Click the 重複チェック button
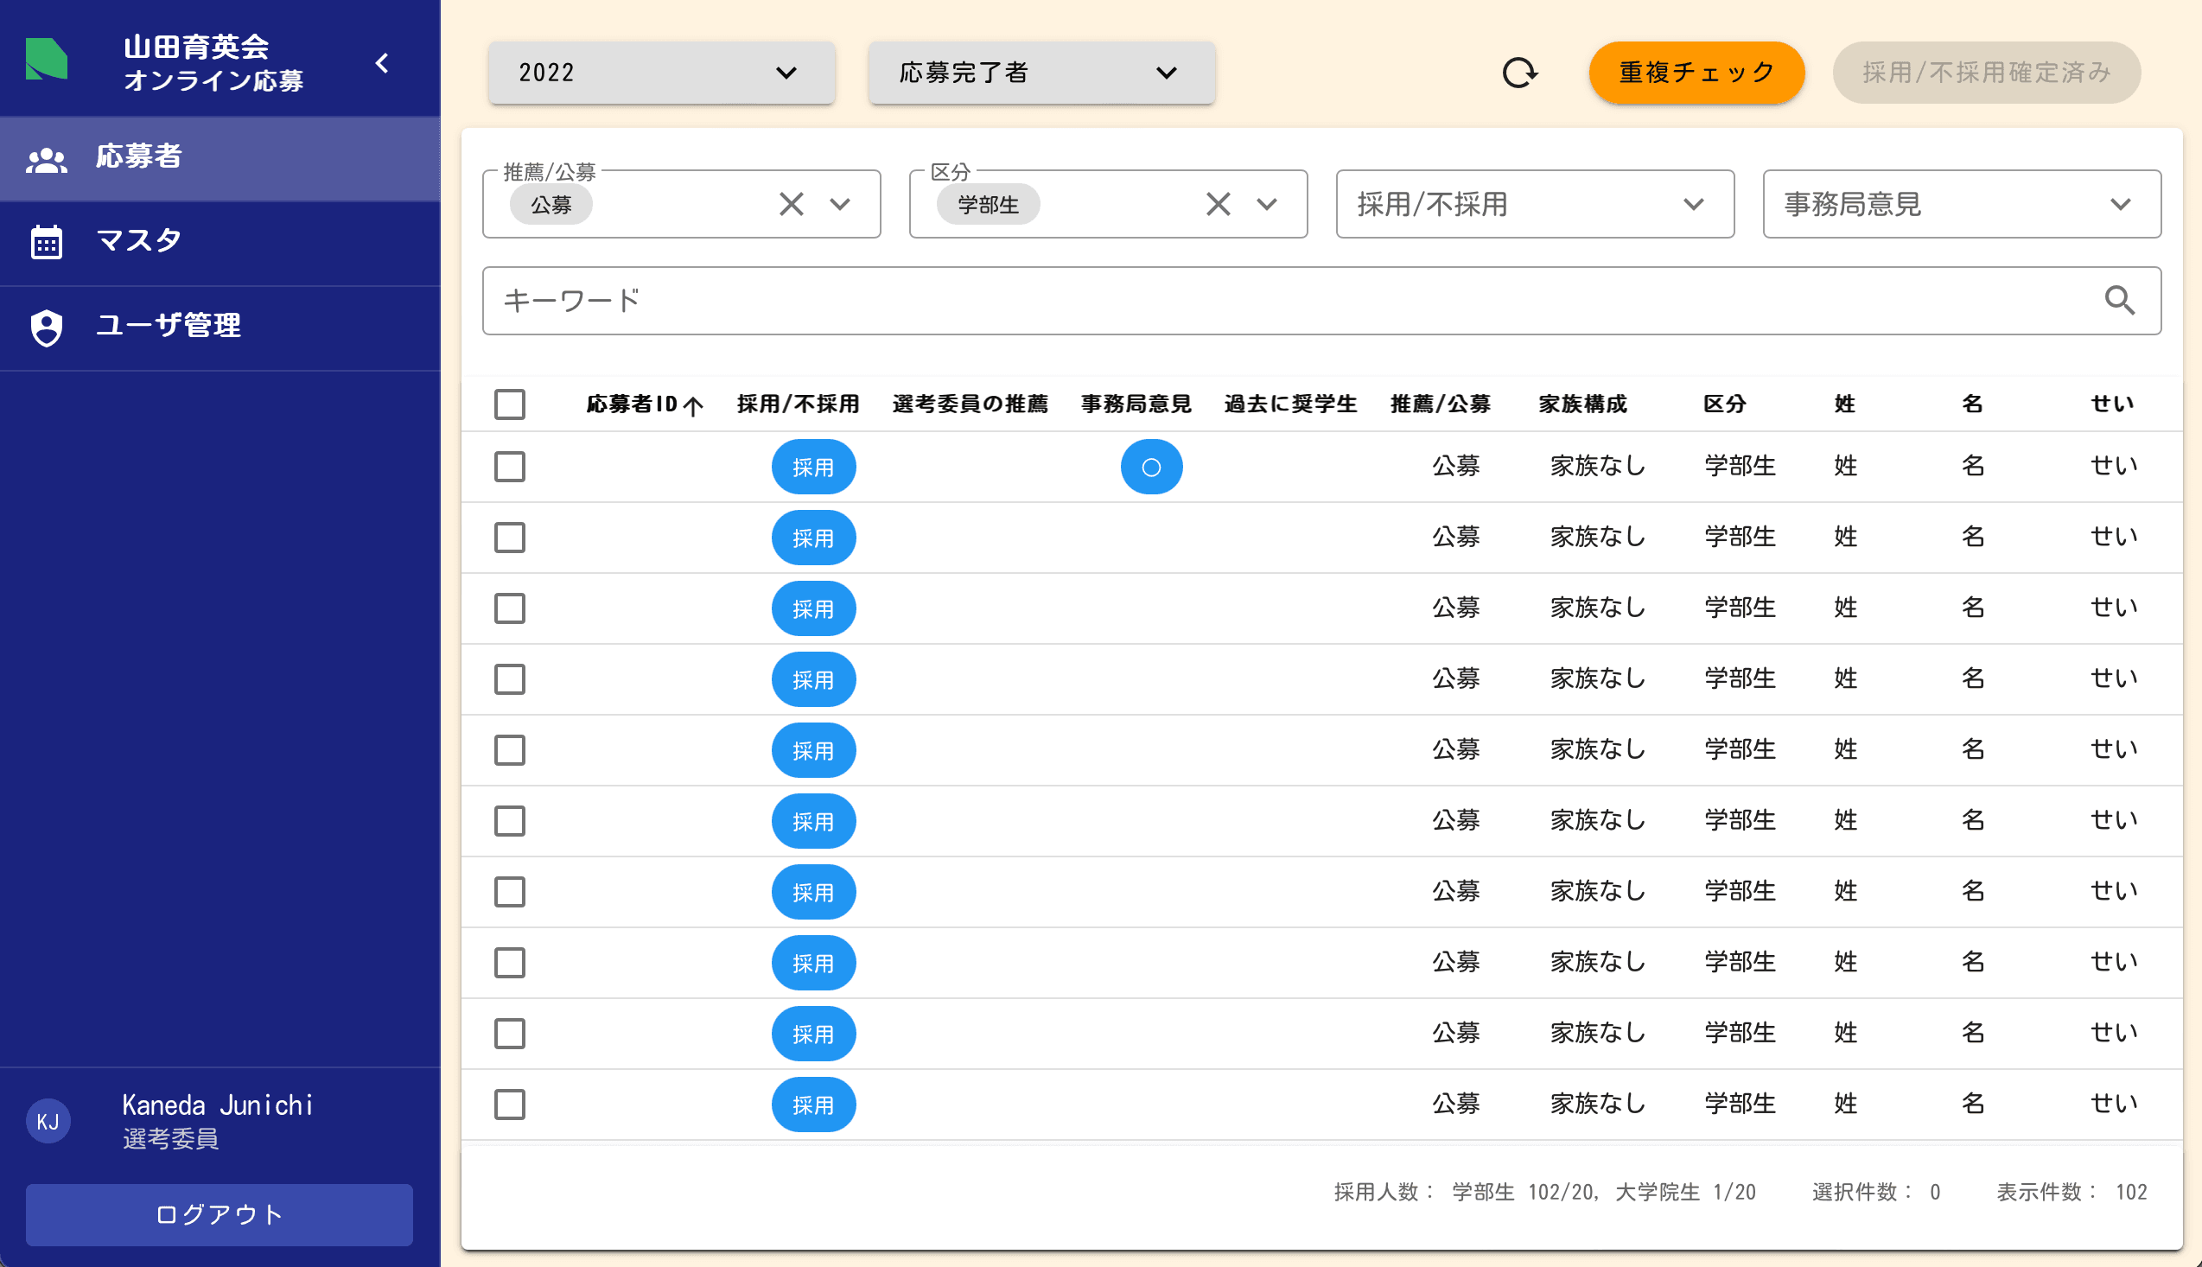2202x1267 pixels. [1696, 73]
